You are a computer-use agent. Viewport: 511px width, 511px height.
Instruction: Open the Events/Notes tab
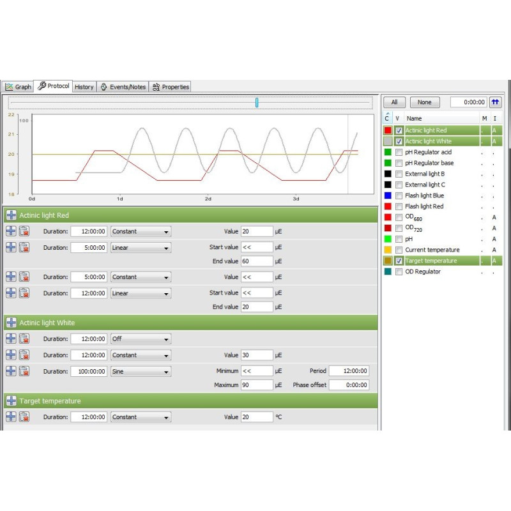[123, 87]
